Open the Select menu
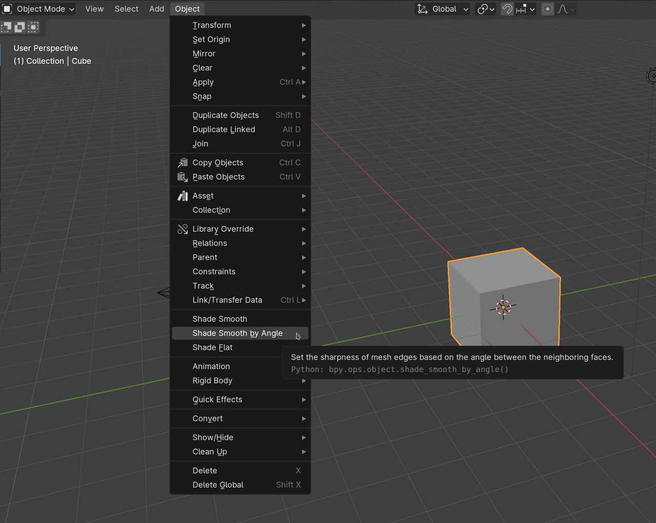Viewport: 656px width, 523px height. [127, 9]
